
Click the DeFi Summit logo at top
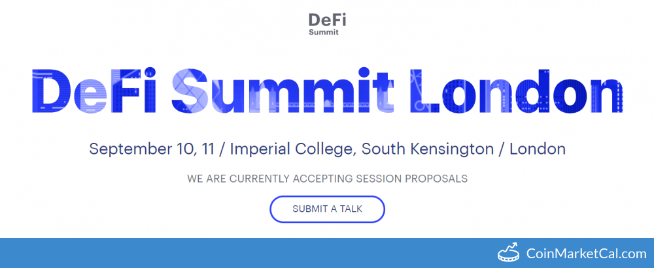[324, 23]
